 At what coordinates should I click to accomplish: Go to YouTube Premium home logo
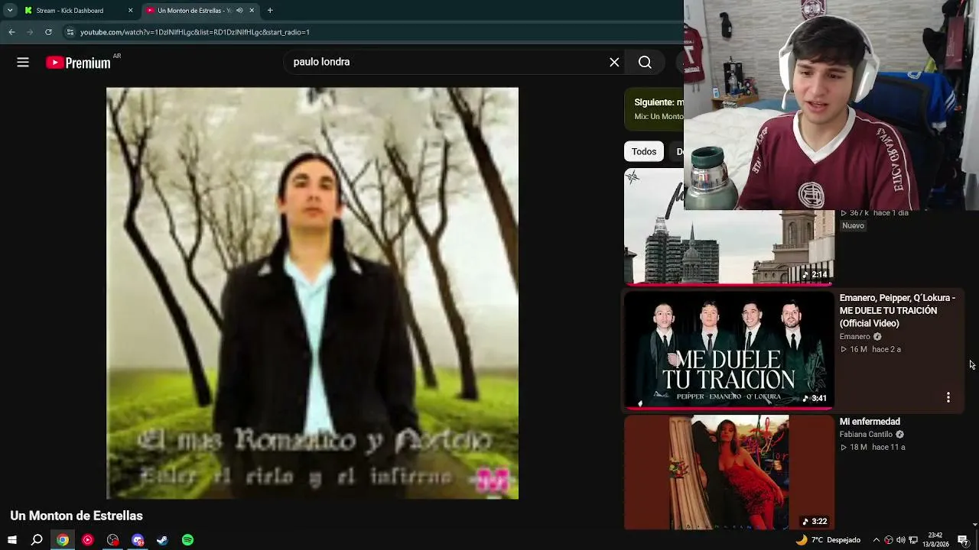[78, 63]
